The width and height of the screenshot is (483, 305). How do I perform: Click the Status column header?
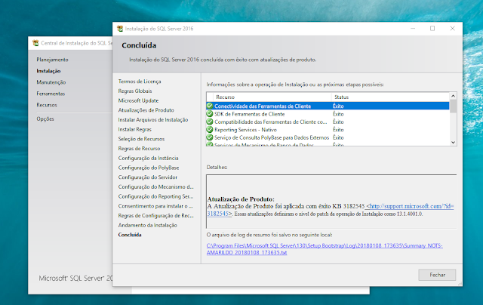(390, 97)
